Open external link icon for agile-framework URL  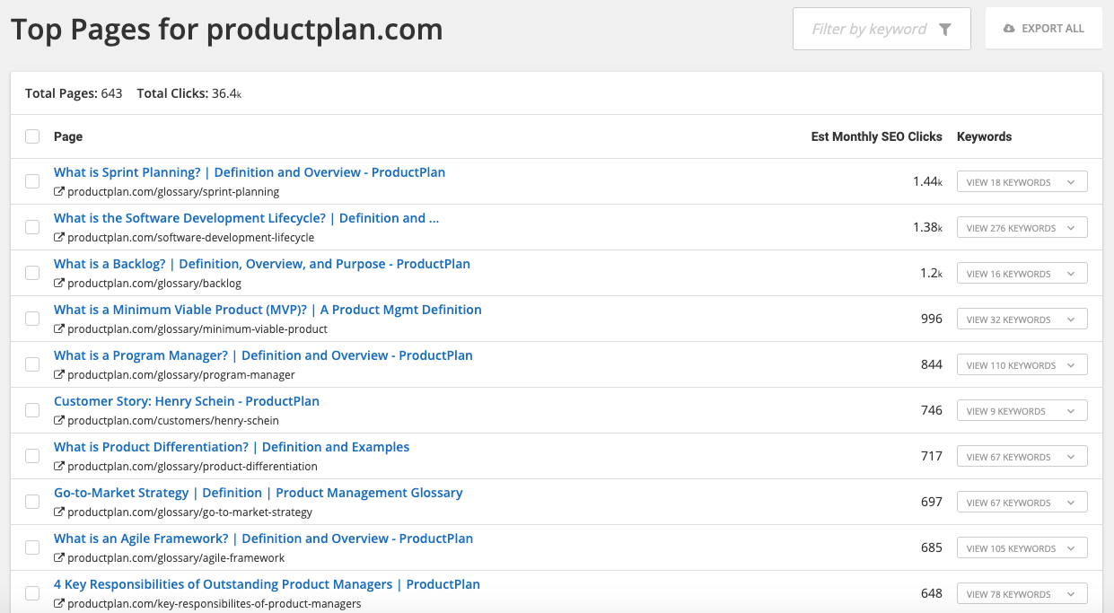pos(59,557)
